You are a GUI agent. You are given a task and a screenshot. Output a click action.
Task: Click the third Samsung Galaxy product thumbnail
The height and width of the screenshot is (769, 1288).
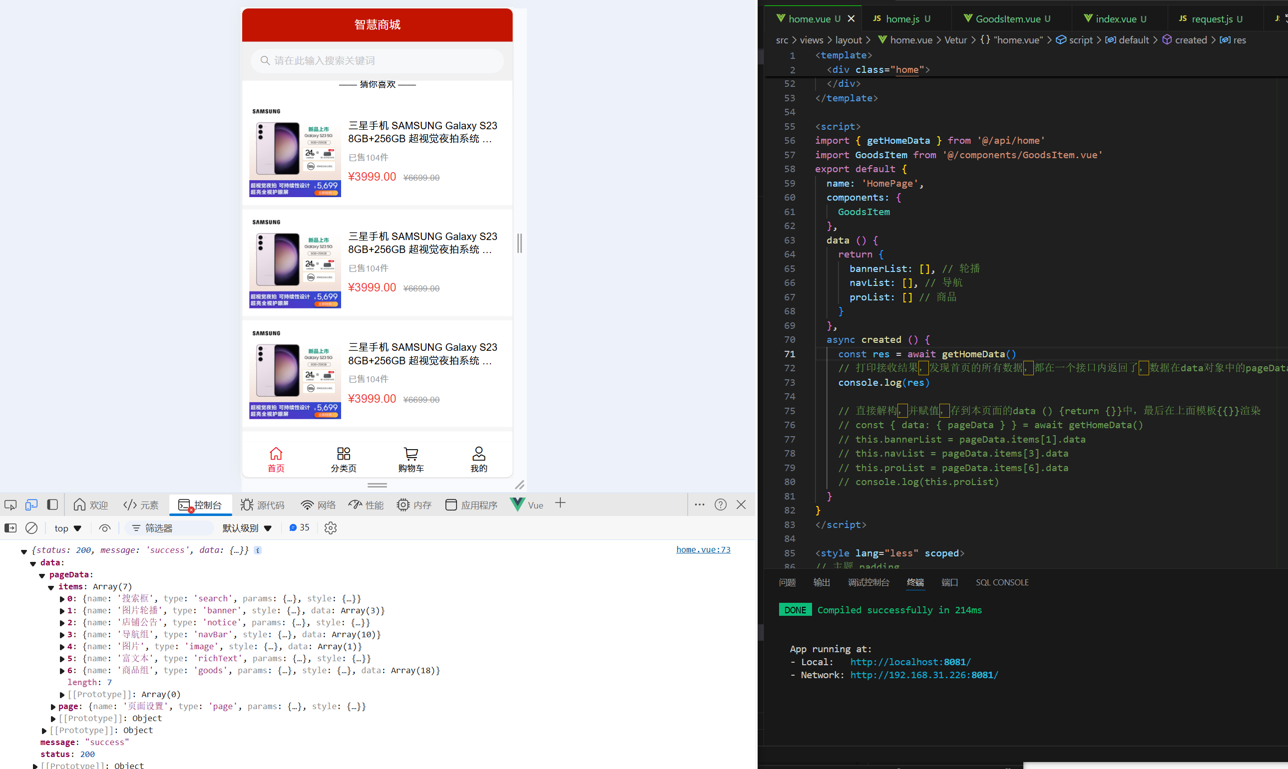(x=295, y=374)
